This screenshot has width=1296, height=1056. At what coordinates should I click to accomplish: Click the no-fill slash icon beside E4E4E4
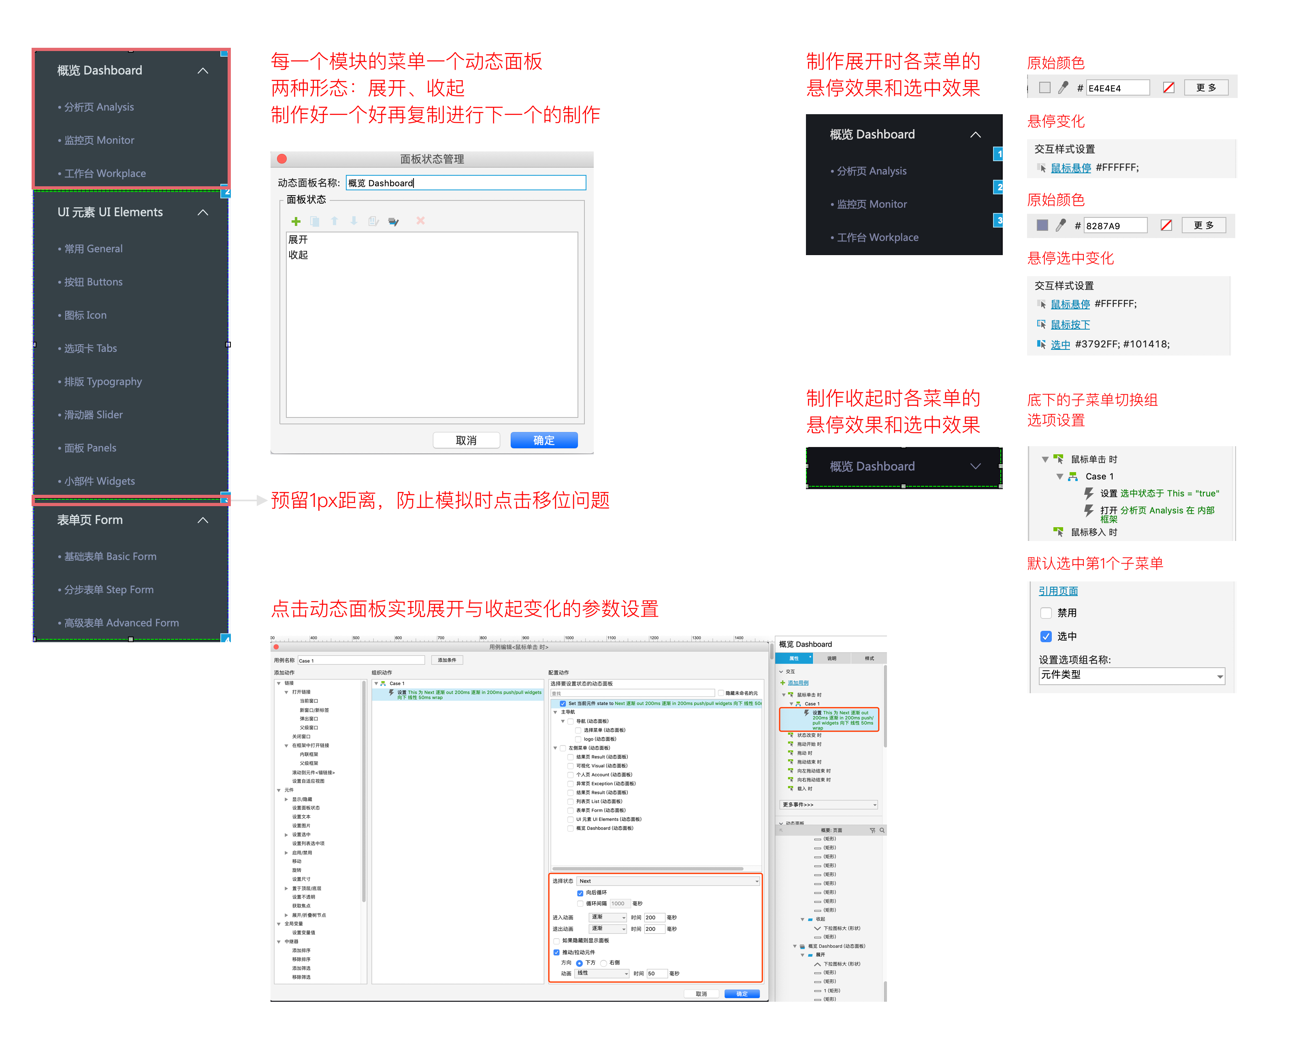point(1168,88)
